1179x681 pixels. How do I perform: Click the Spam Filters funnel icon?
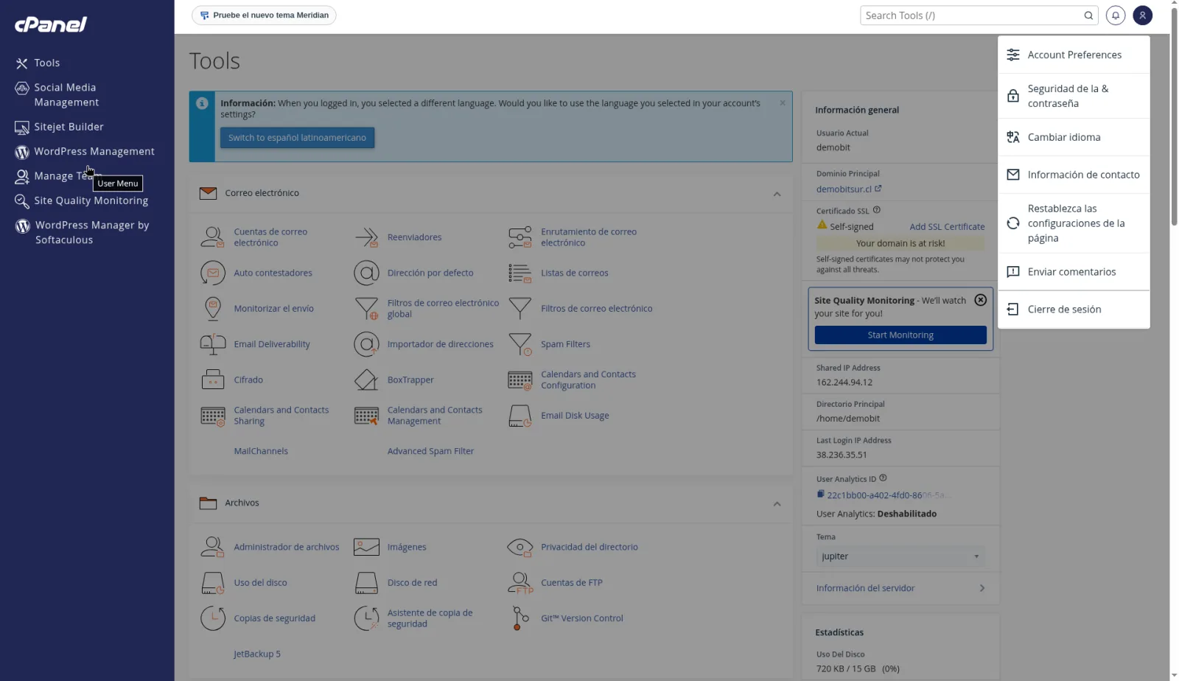pos(519,344)
